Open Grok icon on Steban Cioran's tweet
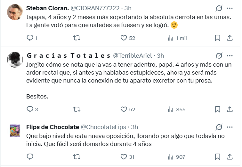Viewport: 242px width, 167px height. click(x=219, y=8)
